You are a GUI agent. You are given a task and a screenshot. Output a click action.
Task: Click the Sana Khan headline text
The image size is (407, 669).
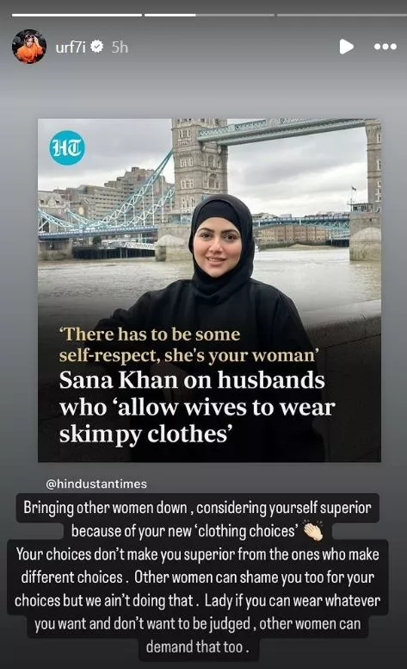pyautogui.click(x=197, y=407)
